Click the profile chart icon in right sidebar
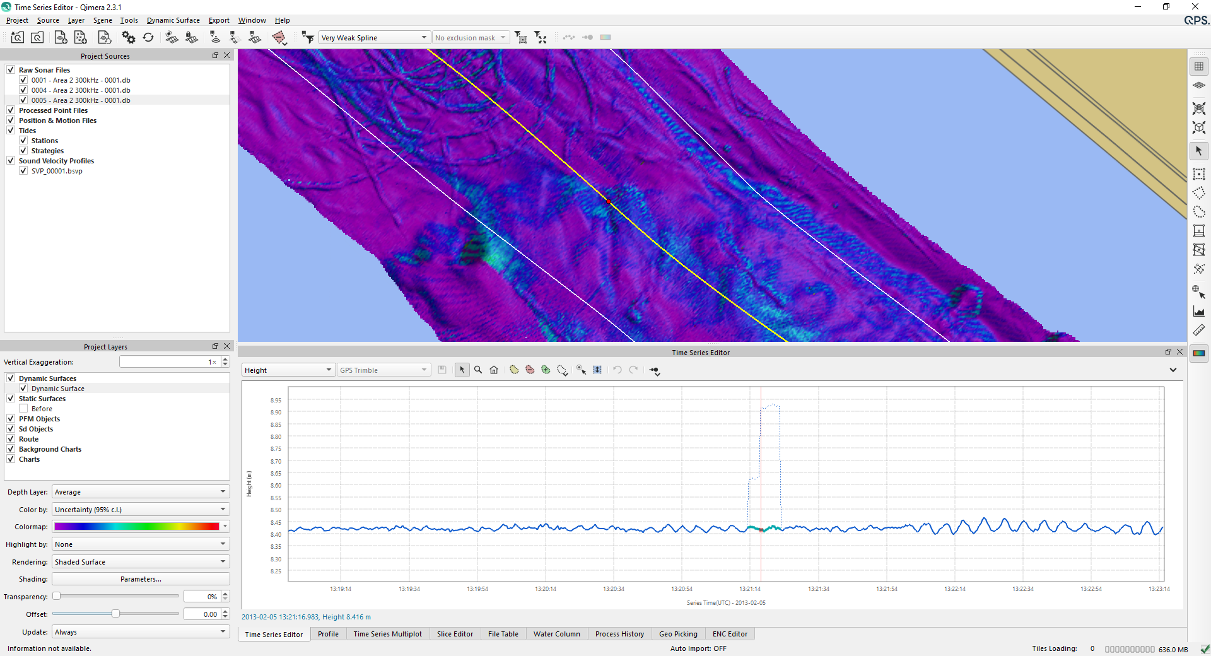 1199,311
